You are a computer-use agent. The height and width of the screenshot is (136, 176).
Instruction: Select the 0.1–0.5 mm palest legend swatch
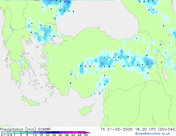point(5,132)
